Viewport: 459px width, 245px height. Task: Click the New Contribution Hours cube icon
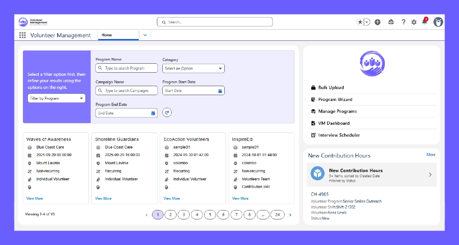click(317, 174)
